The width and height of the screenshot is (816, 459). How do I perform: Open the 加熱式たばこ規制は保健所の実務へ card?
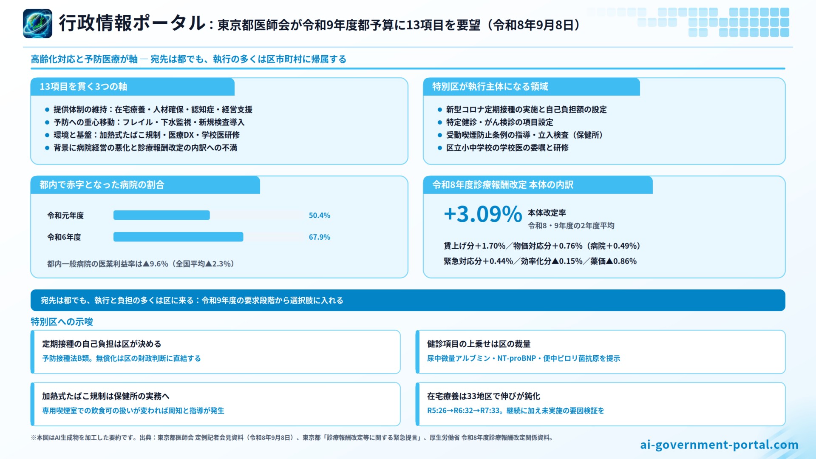pyautogui.click(x=215, y=404)
